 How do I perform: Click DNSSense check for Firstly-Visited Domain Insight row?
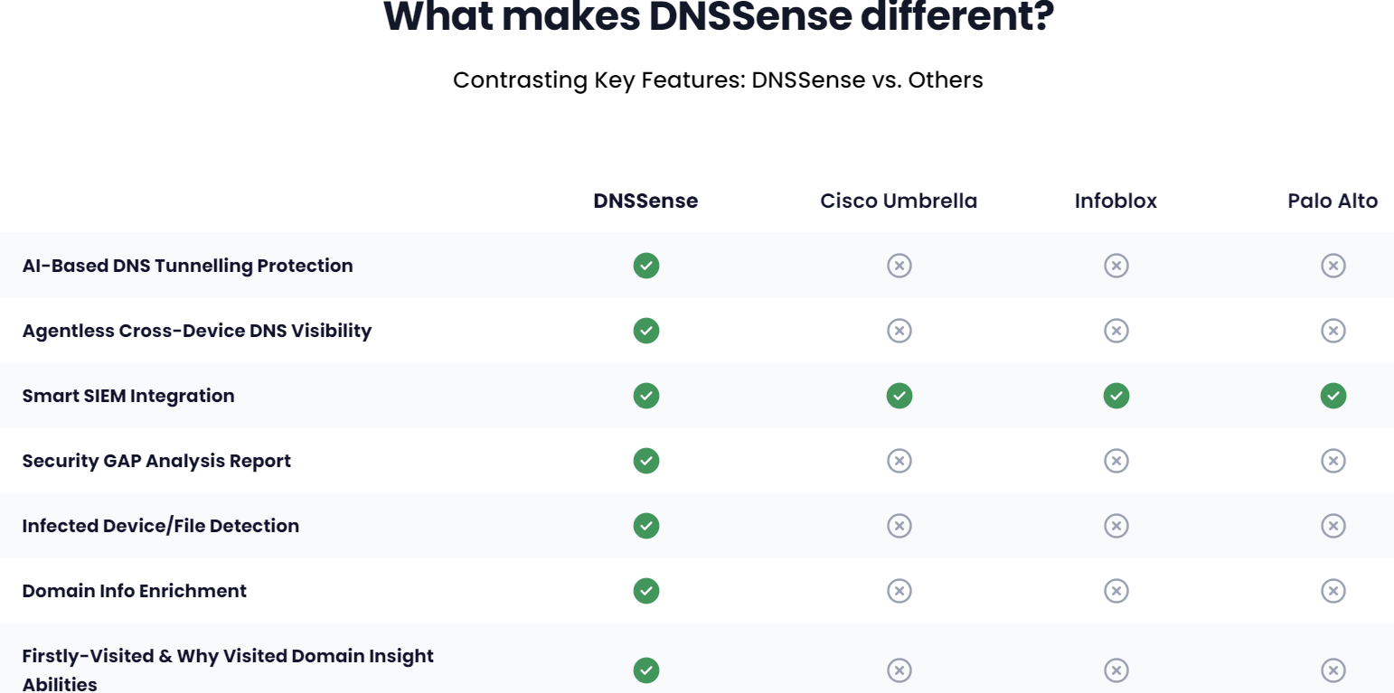646,670
